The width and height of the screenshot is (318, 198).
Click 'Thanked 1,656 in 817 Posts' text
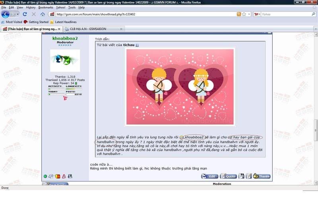[x=65, y=80]
